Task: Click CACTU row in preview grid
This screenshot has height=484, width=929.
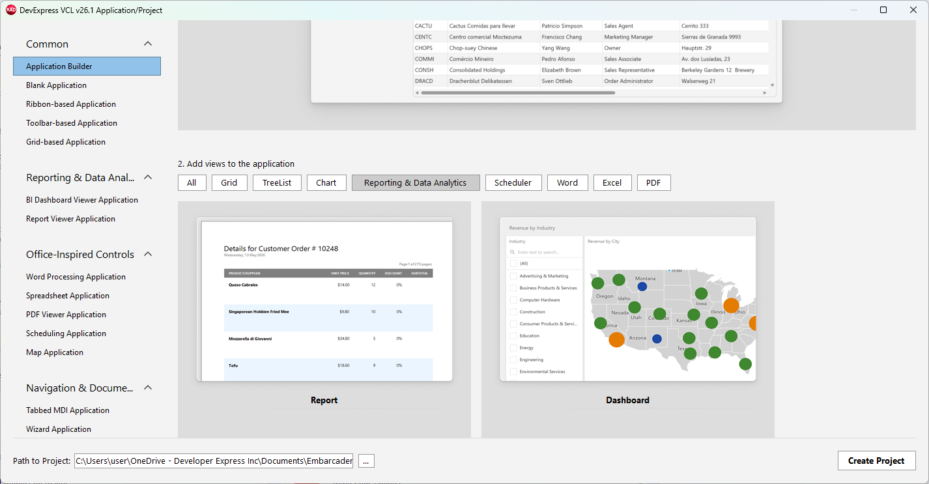Action: pyautogui.click(x=591, y=26)
